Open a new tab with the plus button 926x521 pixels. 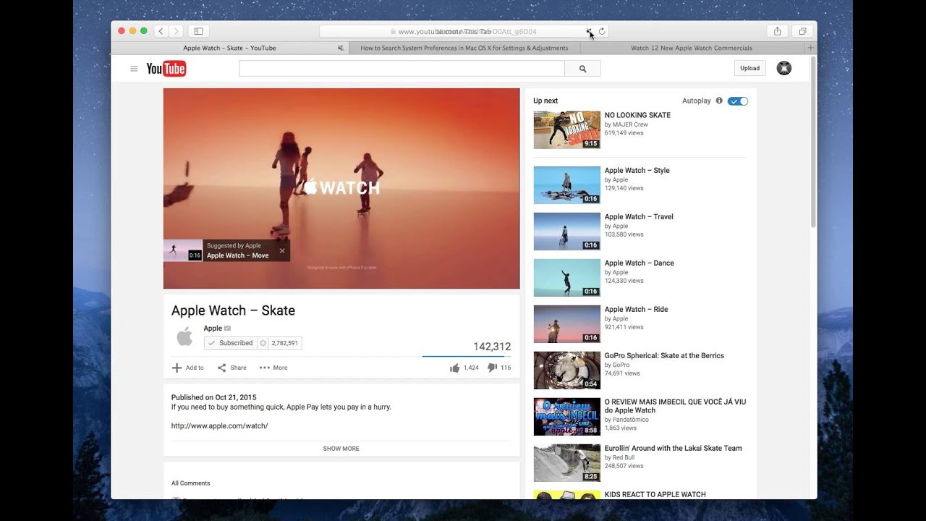click(x=810, y=48)
